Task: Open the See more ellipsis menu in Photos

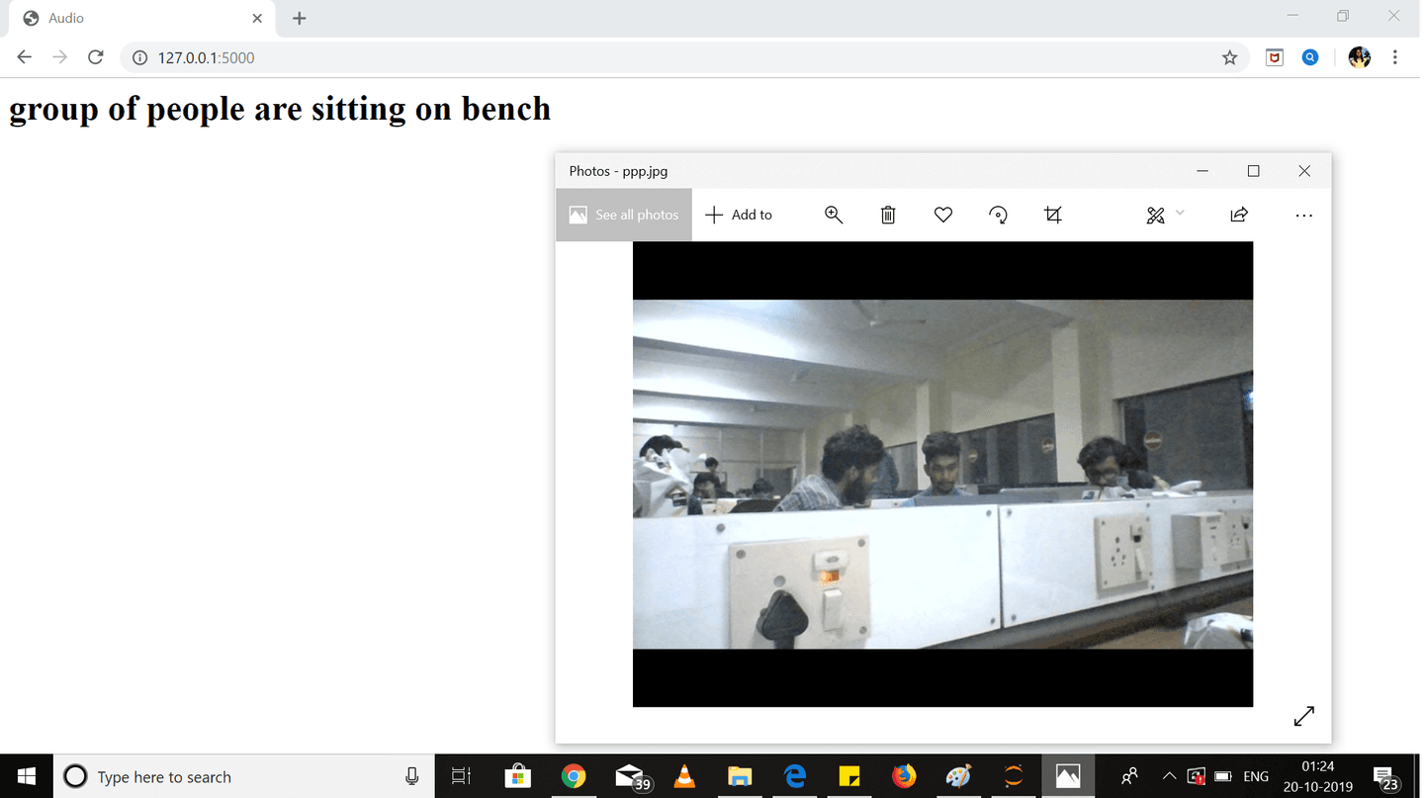Action: coord(1304,215)
